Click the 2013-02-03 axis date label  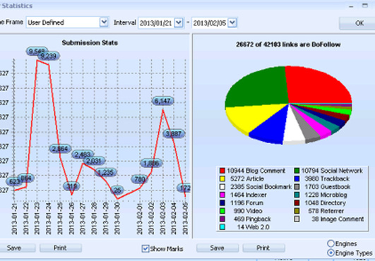coord(163,218)
